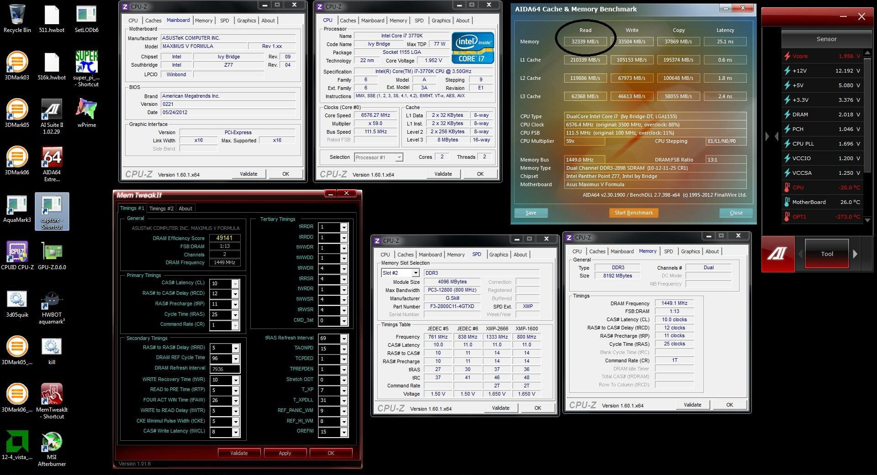Select the capture - Shortcut icon
The image size is (877, 475).
point(52,211)
